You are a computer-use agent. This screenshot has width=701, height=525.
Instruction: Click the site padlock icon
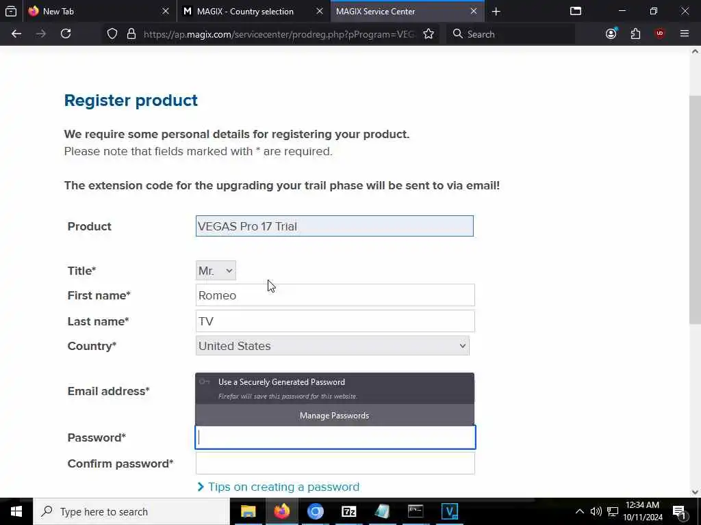pos(131,34)
